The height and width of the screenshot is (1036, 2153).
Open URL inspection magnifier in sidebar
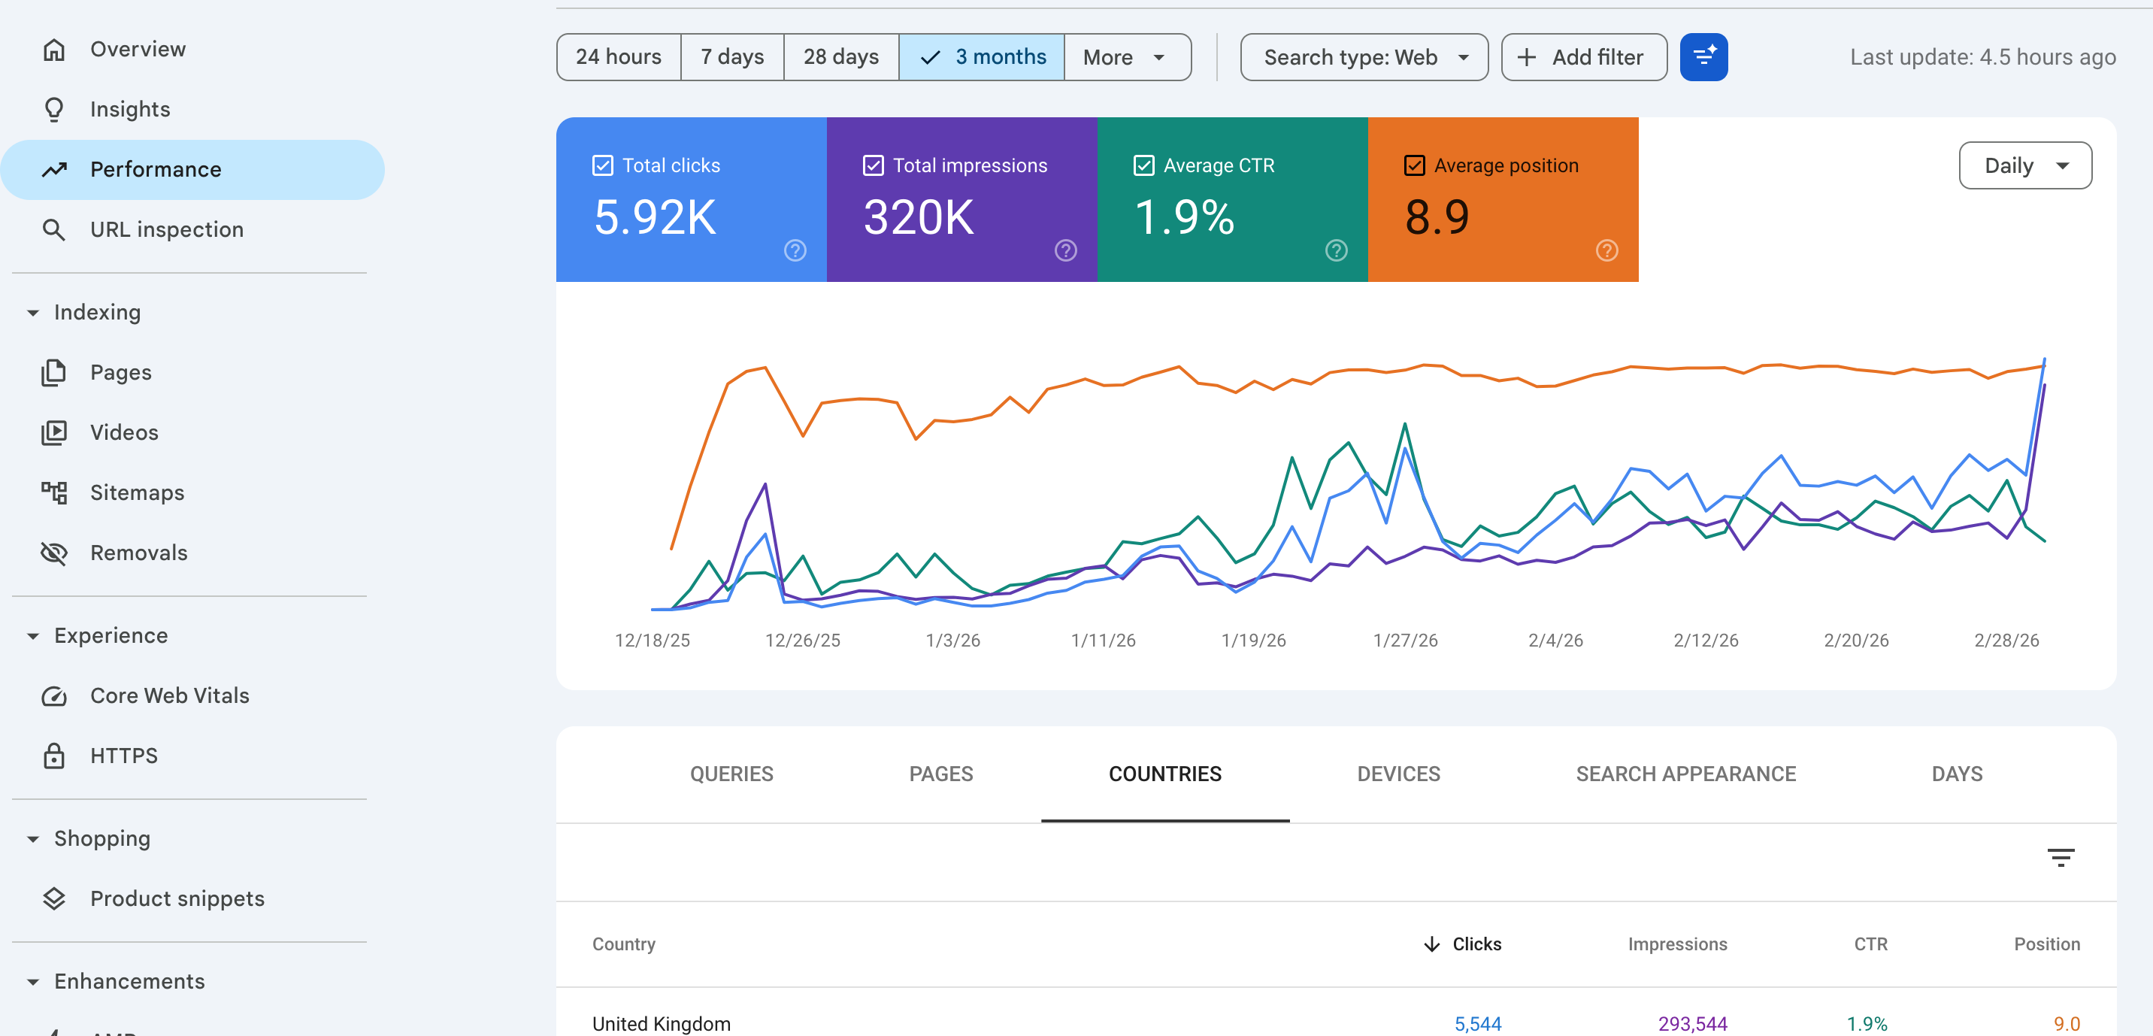click(x=53, y=229)
